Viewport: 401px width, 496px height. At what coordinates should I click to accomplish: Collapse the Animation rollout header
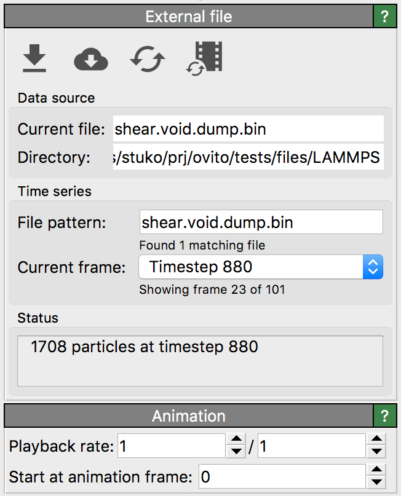[x=188, y=417]
